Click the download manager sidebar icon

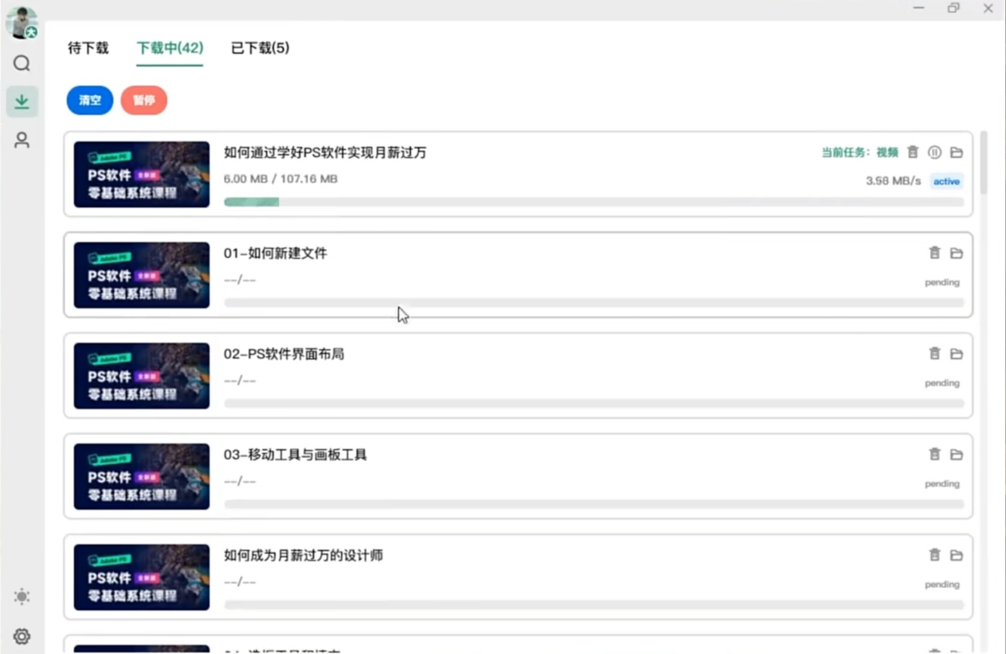(22, 102)
